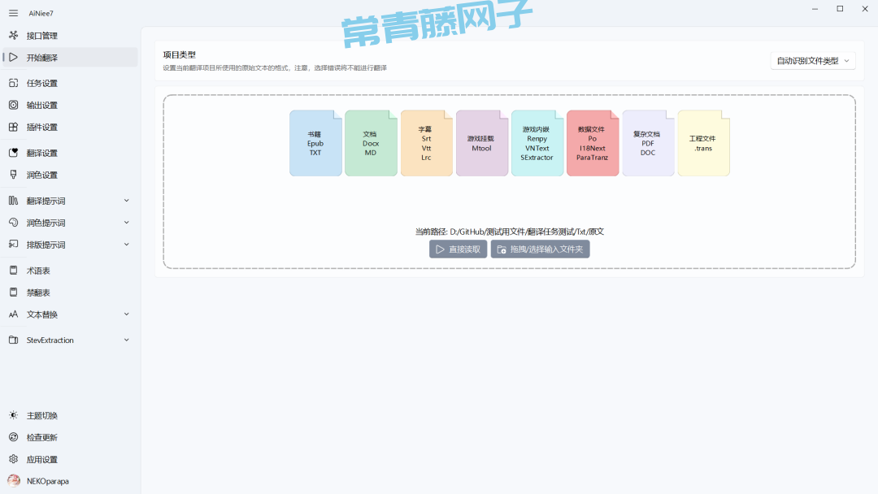The image size is (878, 494).
Task: Open the 自动识别文件类型 dropdown
Action: [x=812, y=61]
